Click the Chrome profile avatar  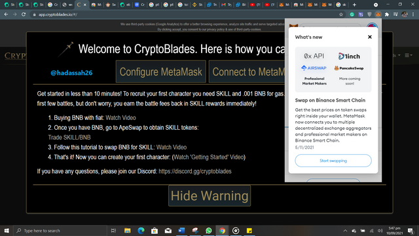coord(405,14)
